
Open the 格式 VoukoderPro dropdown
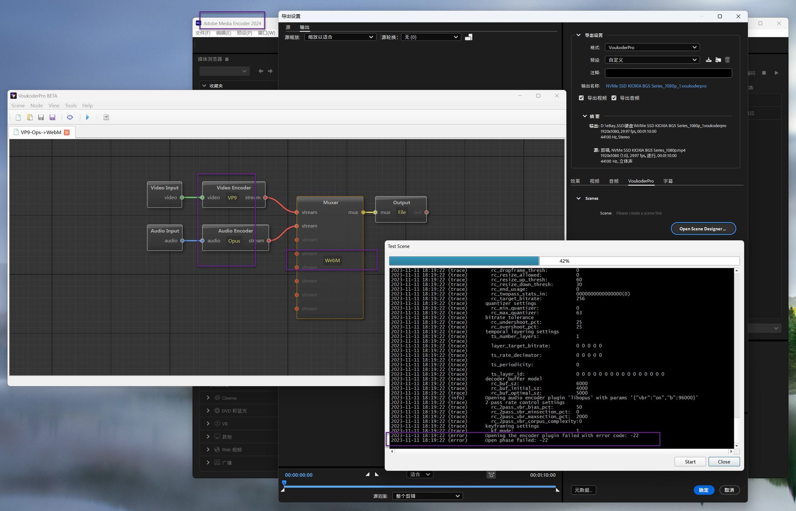pyautogui.click(x=652, y=47)
